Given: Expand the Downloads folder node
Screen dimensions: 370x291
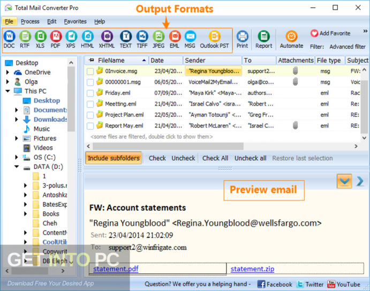Looking at the screenshot, I should (x=17, y=120).
